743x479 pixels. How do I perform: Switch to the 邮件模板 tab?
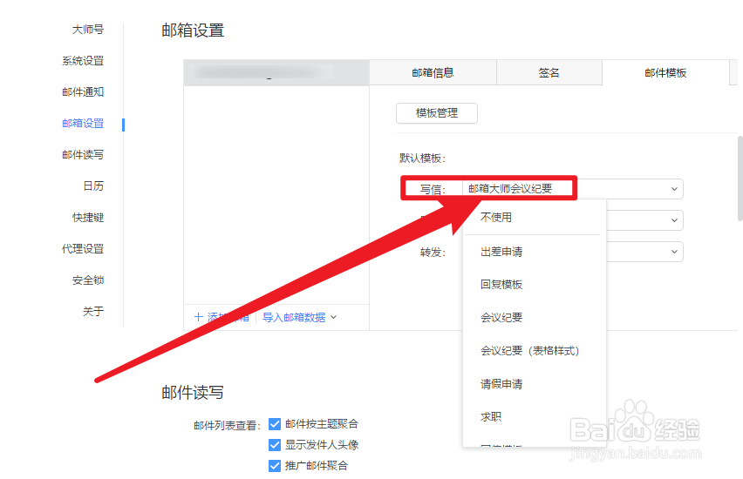point(665,72)
